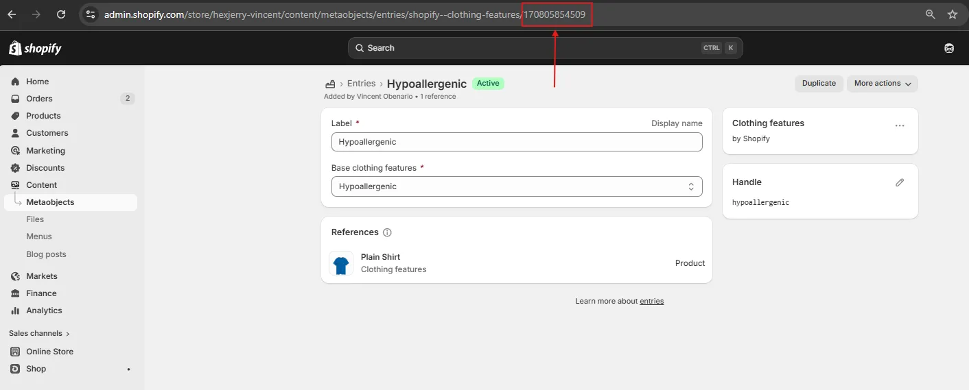This screenshot has height=390, width=969.
Task: Expand Sales channels section
Action: tap(39, 334)
